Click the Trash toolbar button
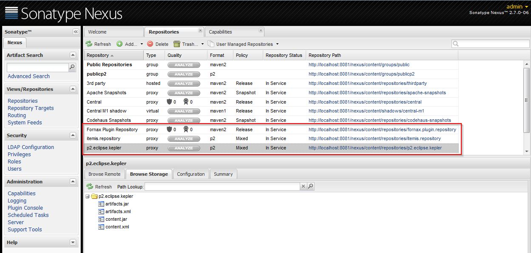 click(x=186, y=44)
